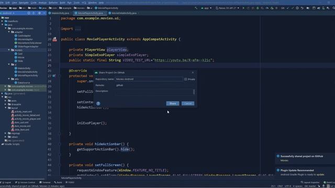
Task: Click the green Run app play icon
Action: point(243,8)
